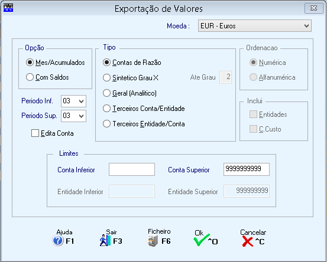The width and height of the screenshot is (327, 262).
Task: Click the application icon in the title bar
Action: tap(8, 8)
